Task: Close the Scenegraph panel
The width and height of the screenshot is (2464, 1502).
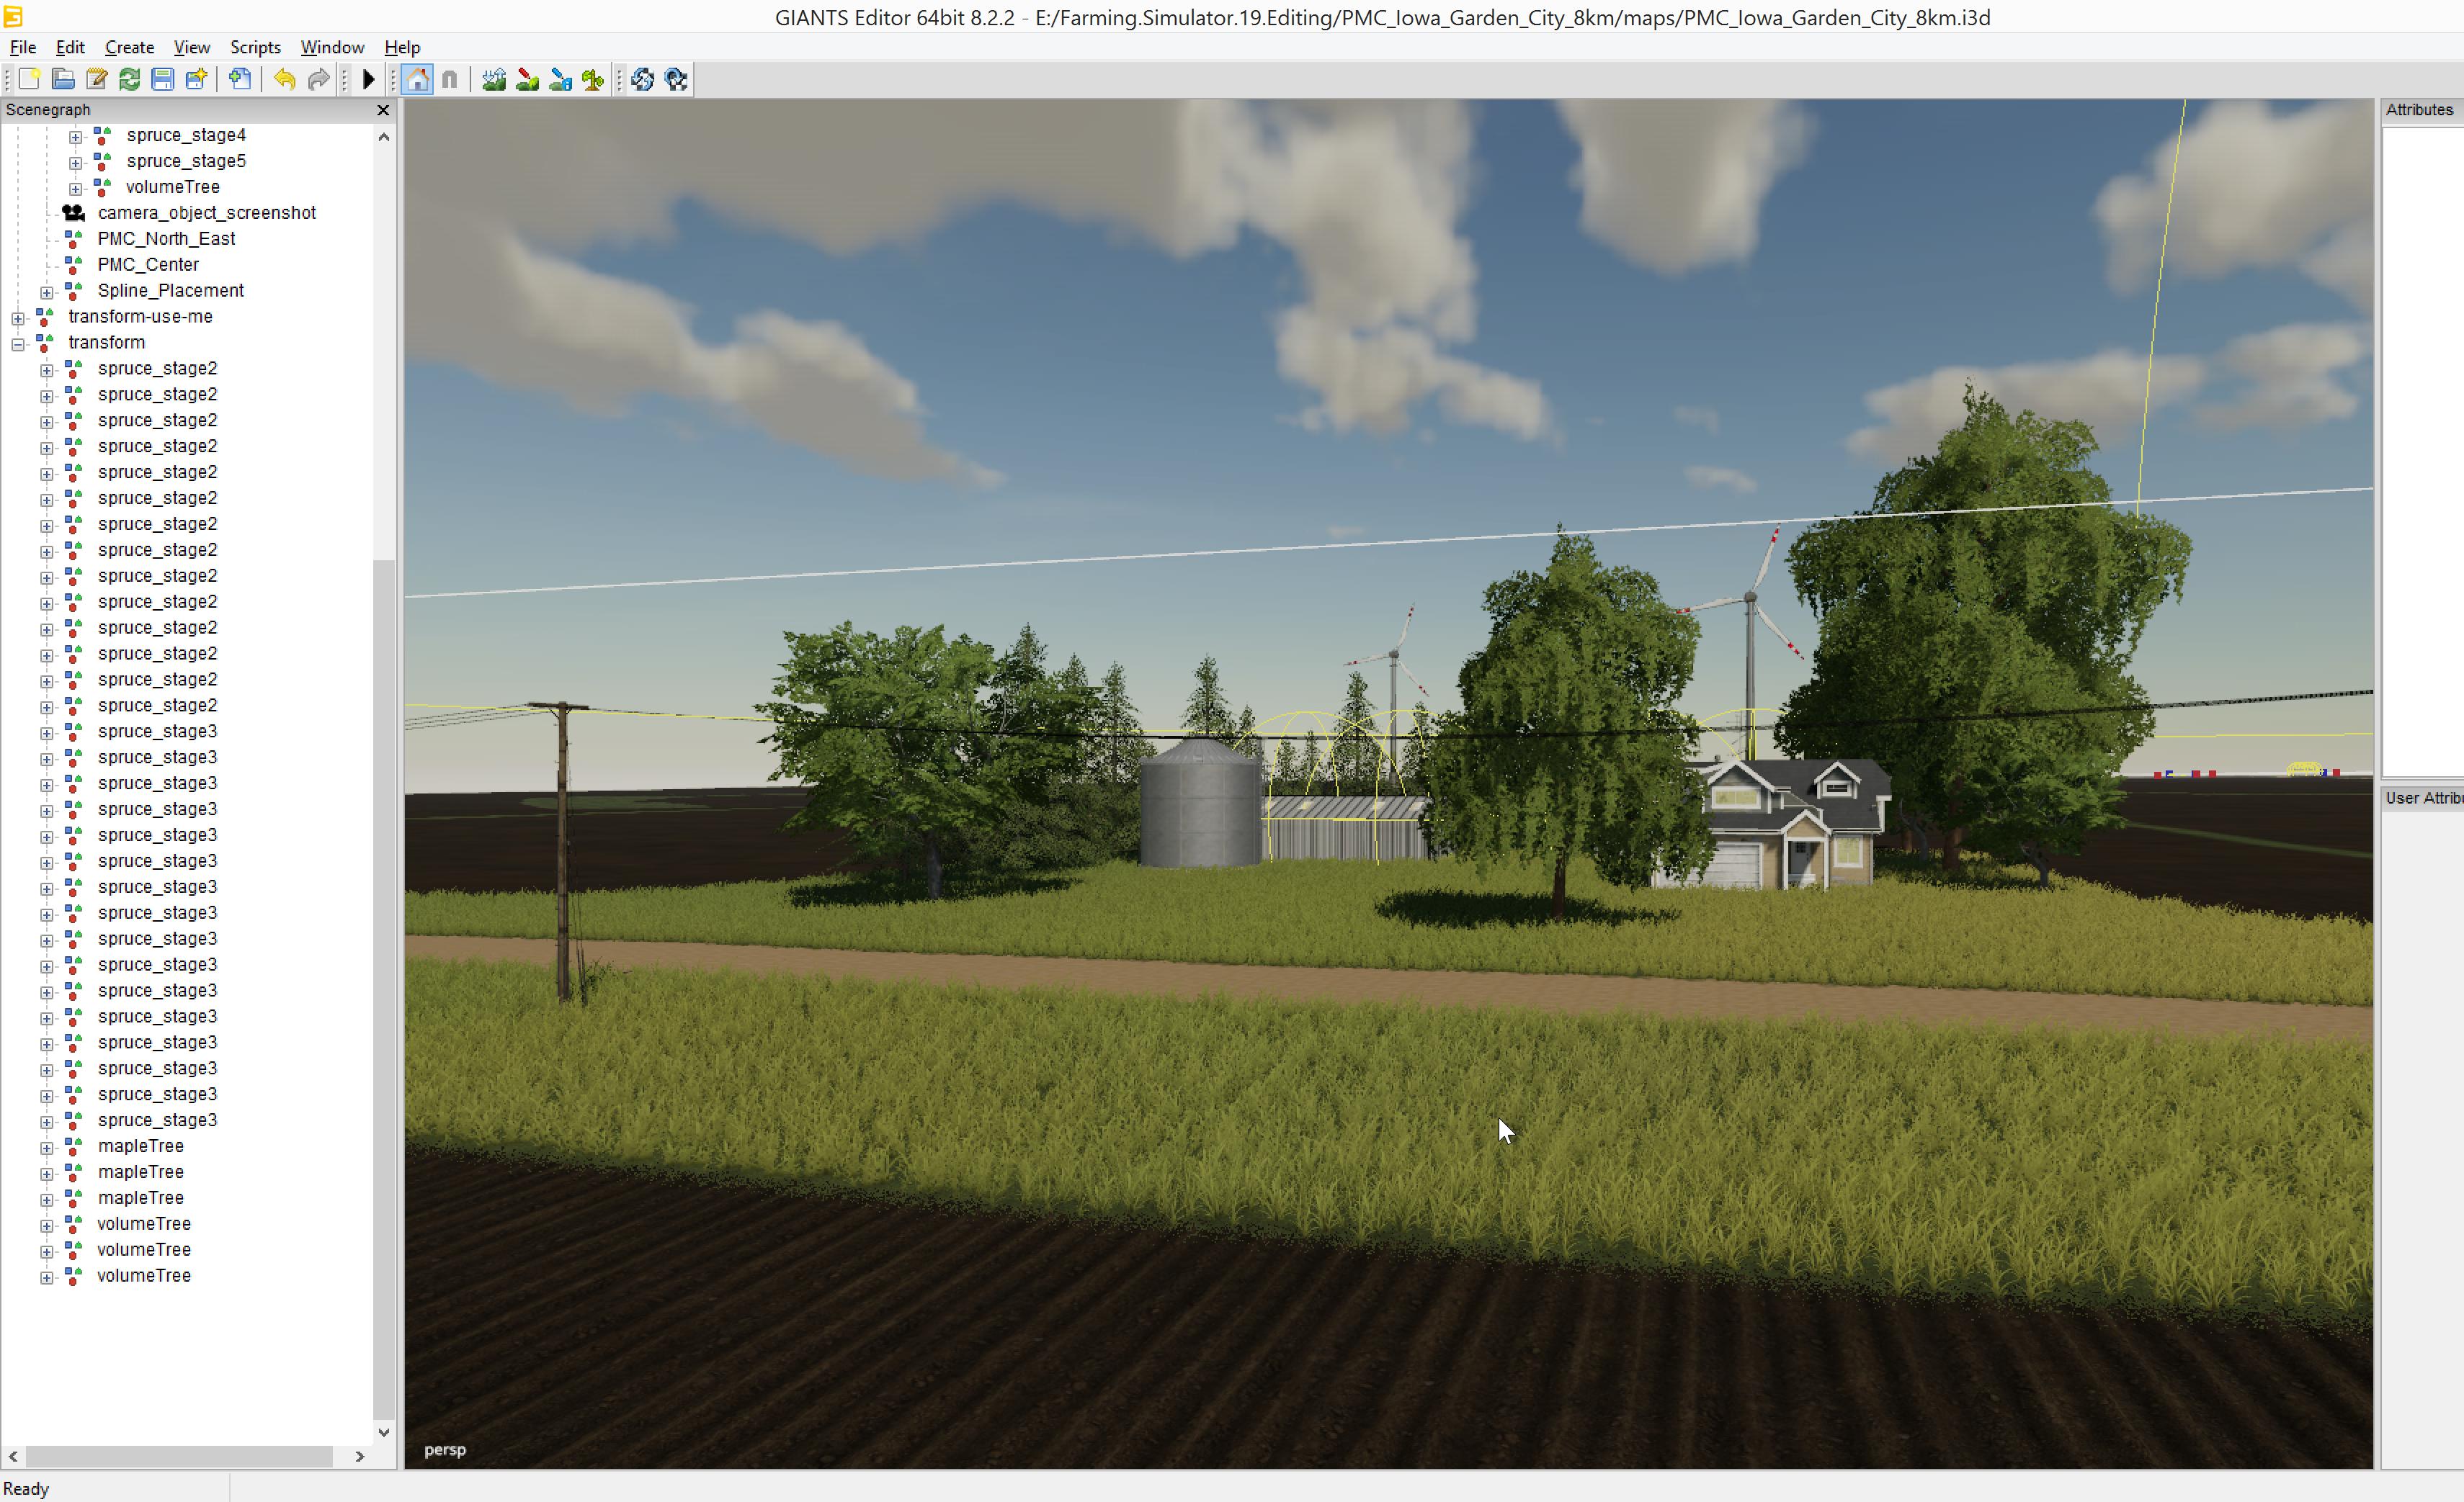Action: 383,110
